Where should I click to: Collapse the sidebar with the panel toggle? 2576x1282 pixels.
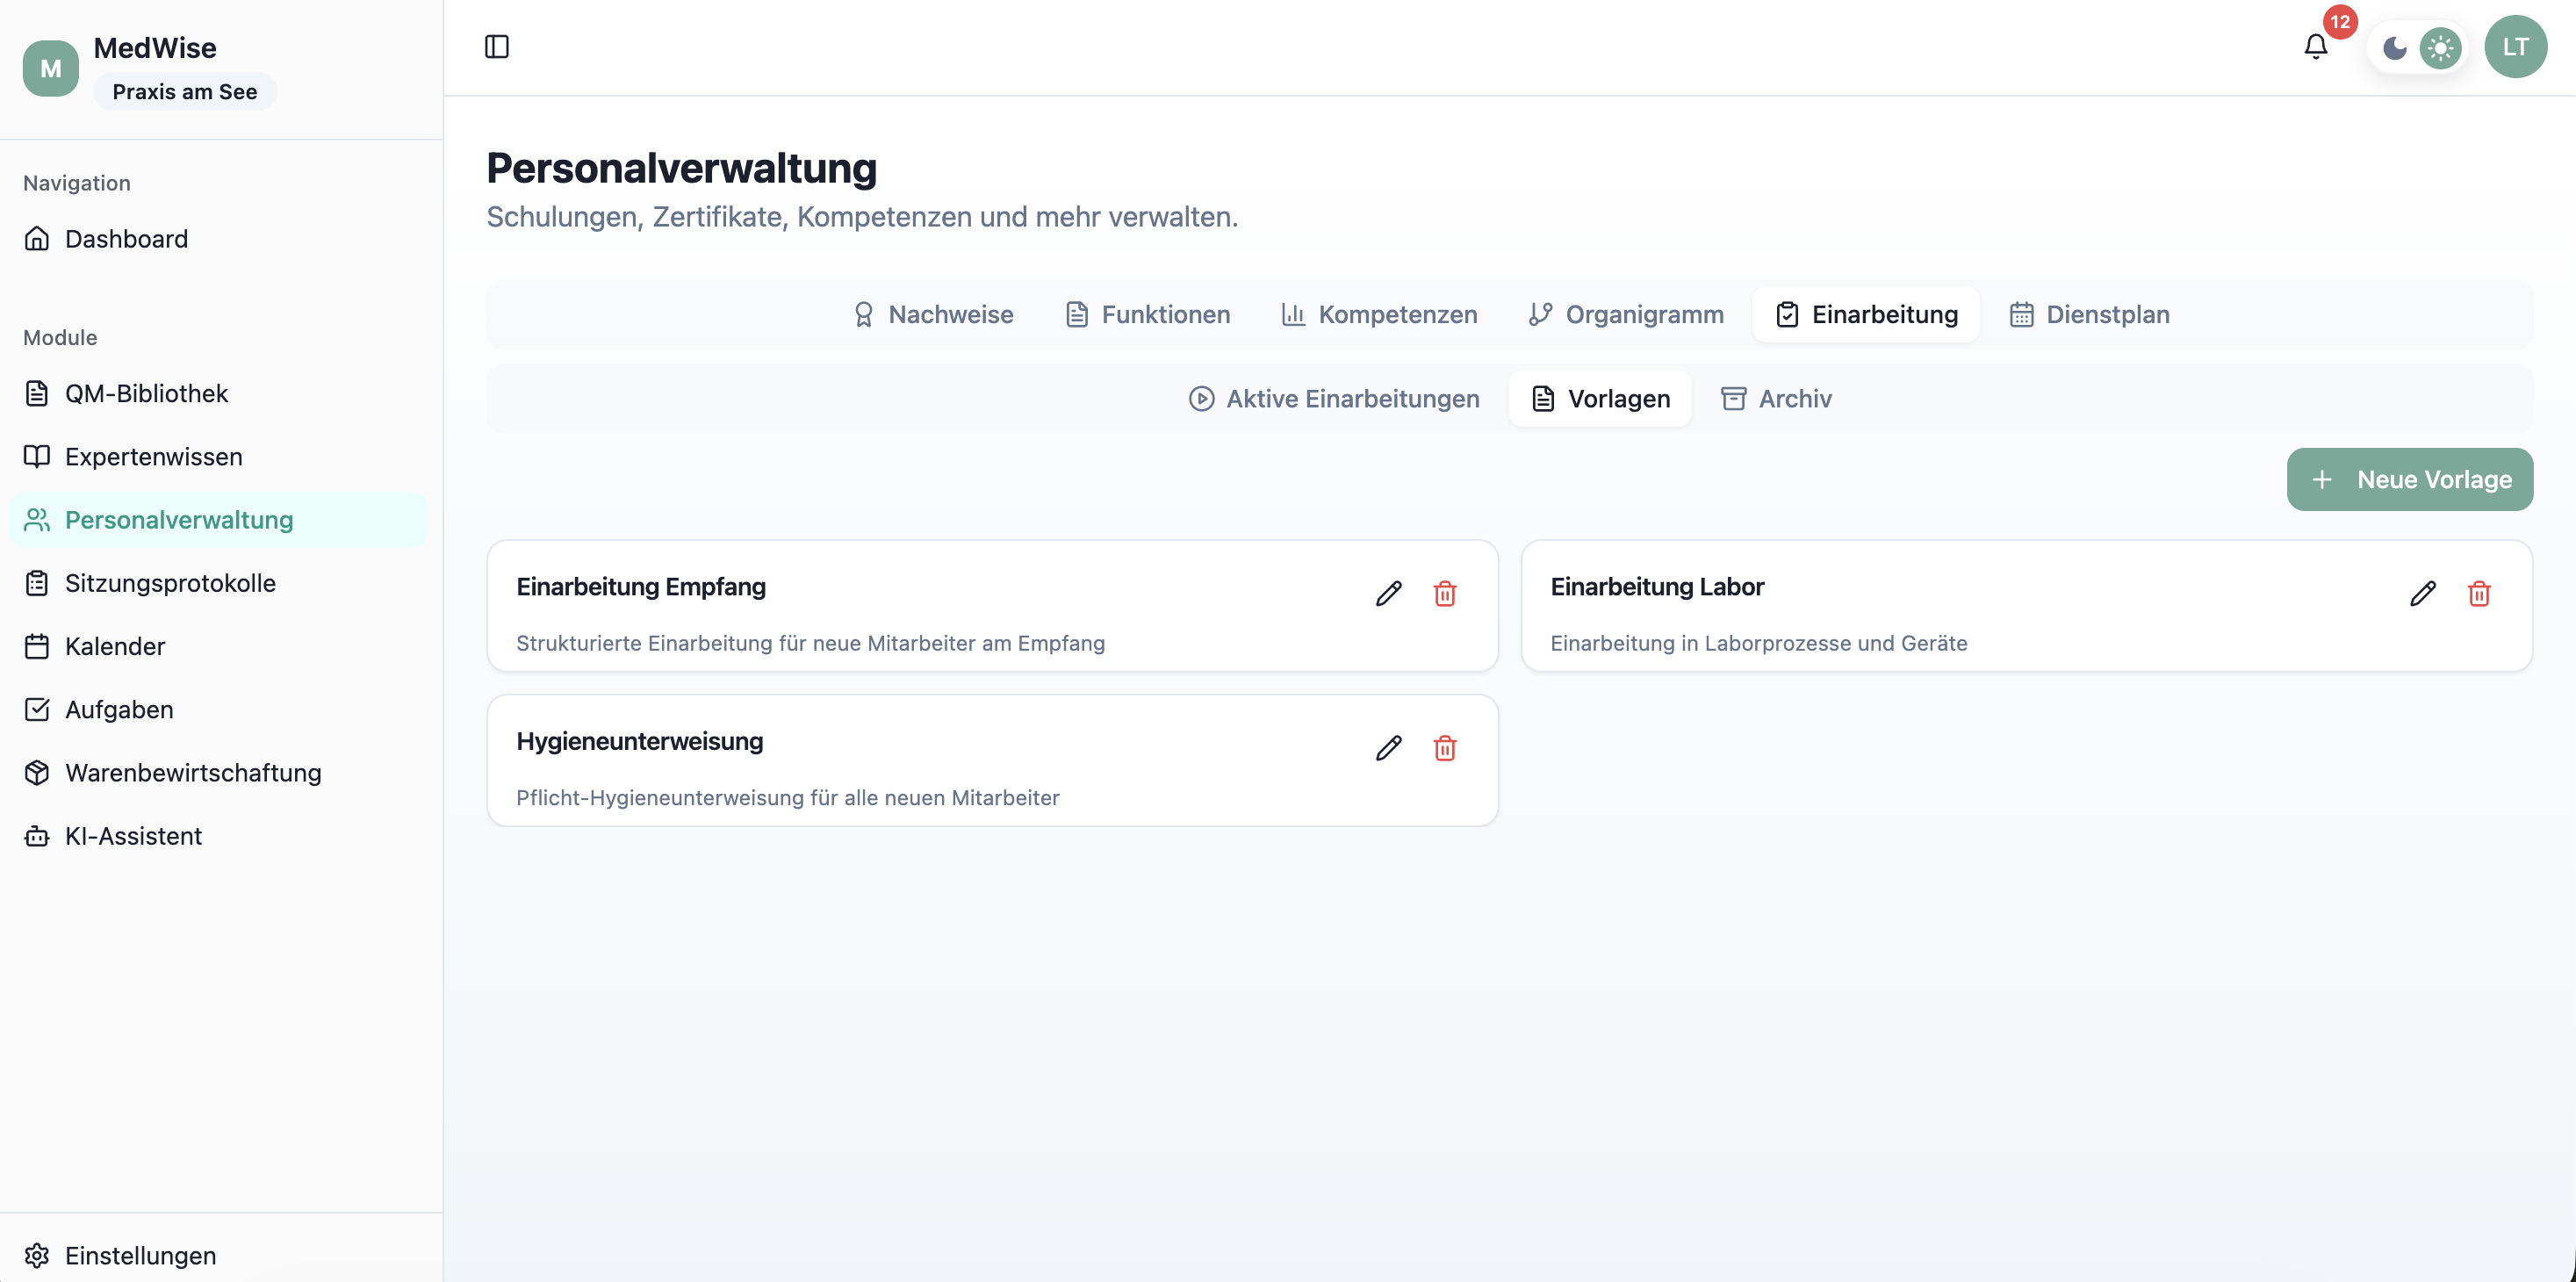point(497,46)
